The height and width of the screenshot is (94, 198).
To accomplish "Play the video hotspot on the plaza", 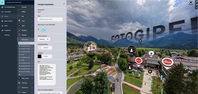I will [x=150, y=72].
